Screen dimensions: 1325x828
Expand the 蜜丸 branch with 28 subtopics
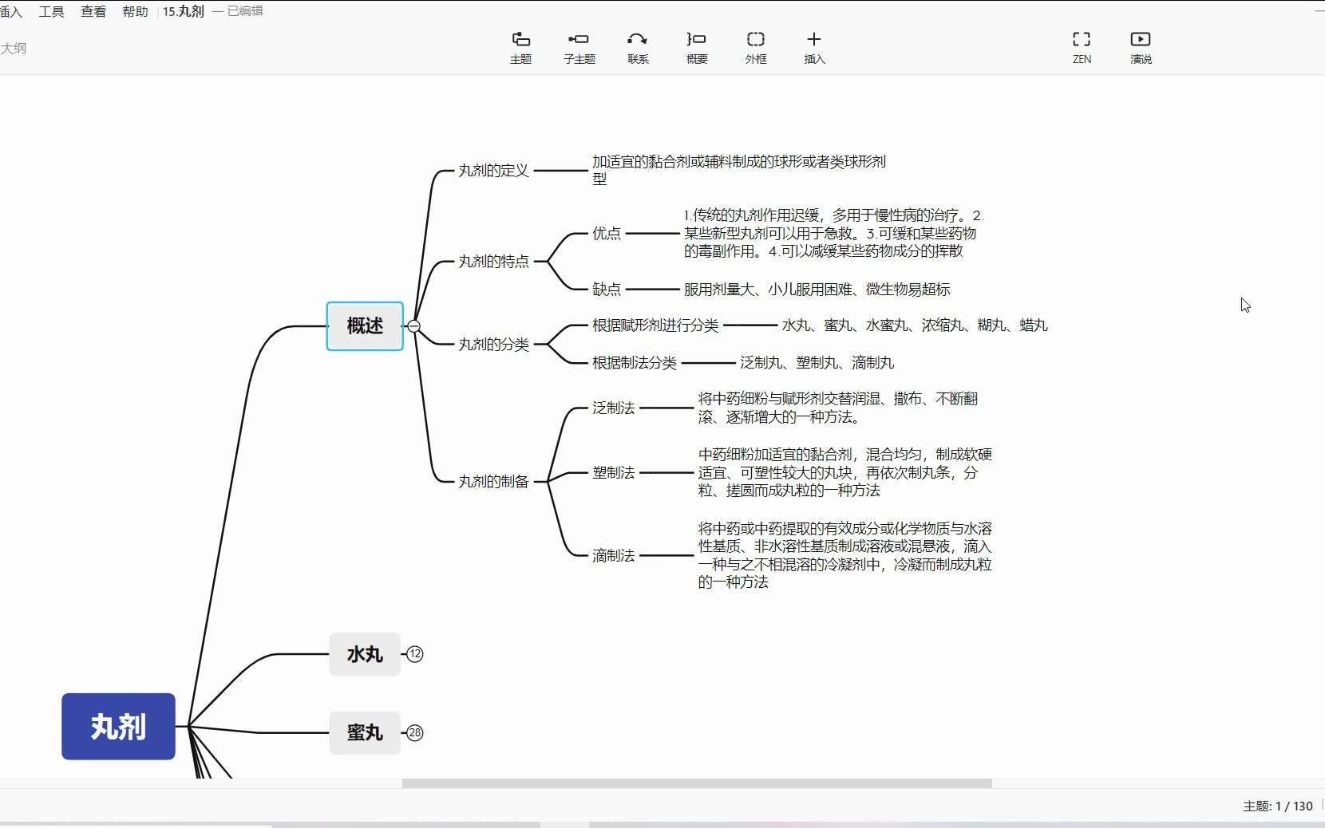(x=415, y=733)
